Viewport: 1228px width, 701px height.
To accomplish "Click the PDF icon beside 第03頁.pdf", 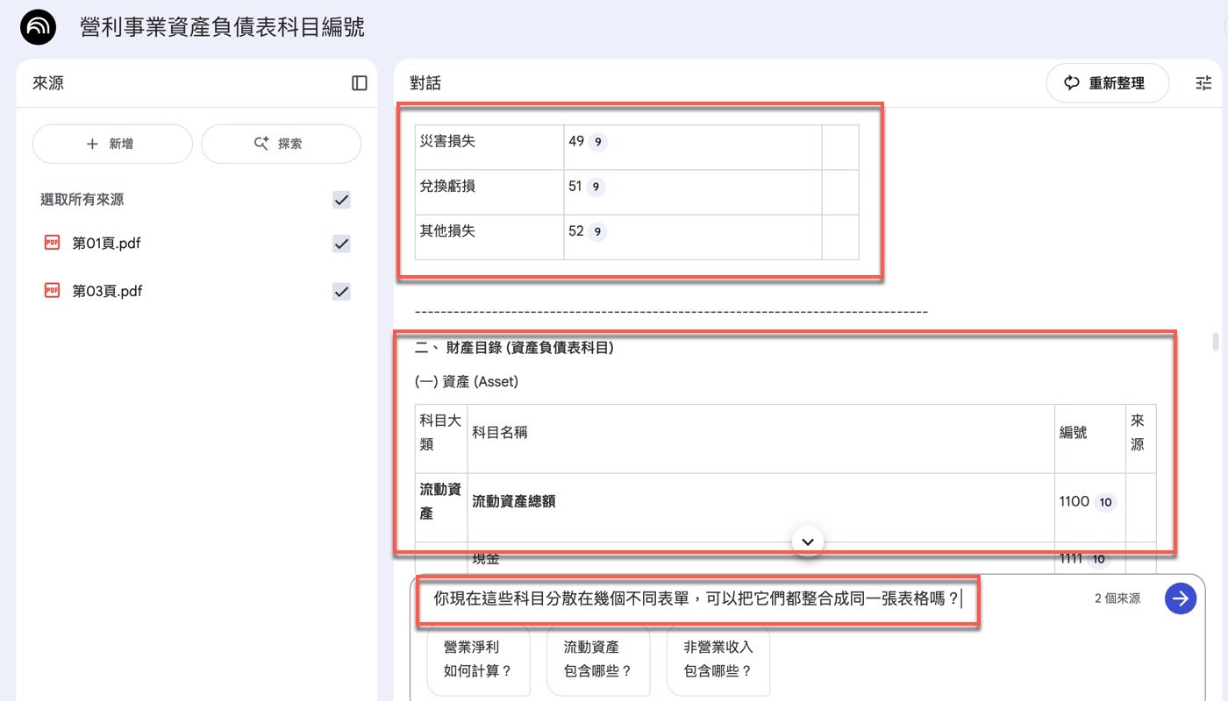I will coord(51,291).
